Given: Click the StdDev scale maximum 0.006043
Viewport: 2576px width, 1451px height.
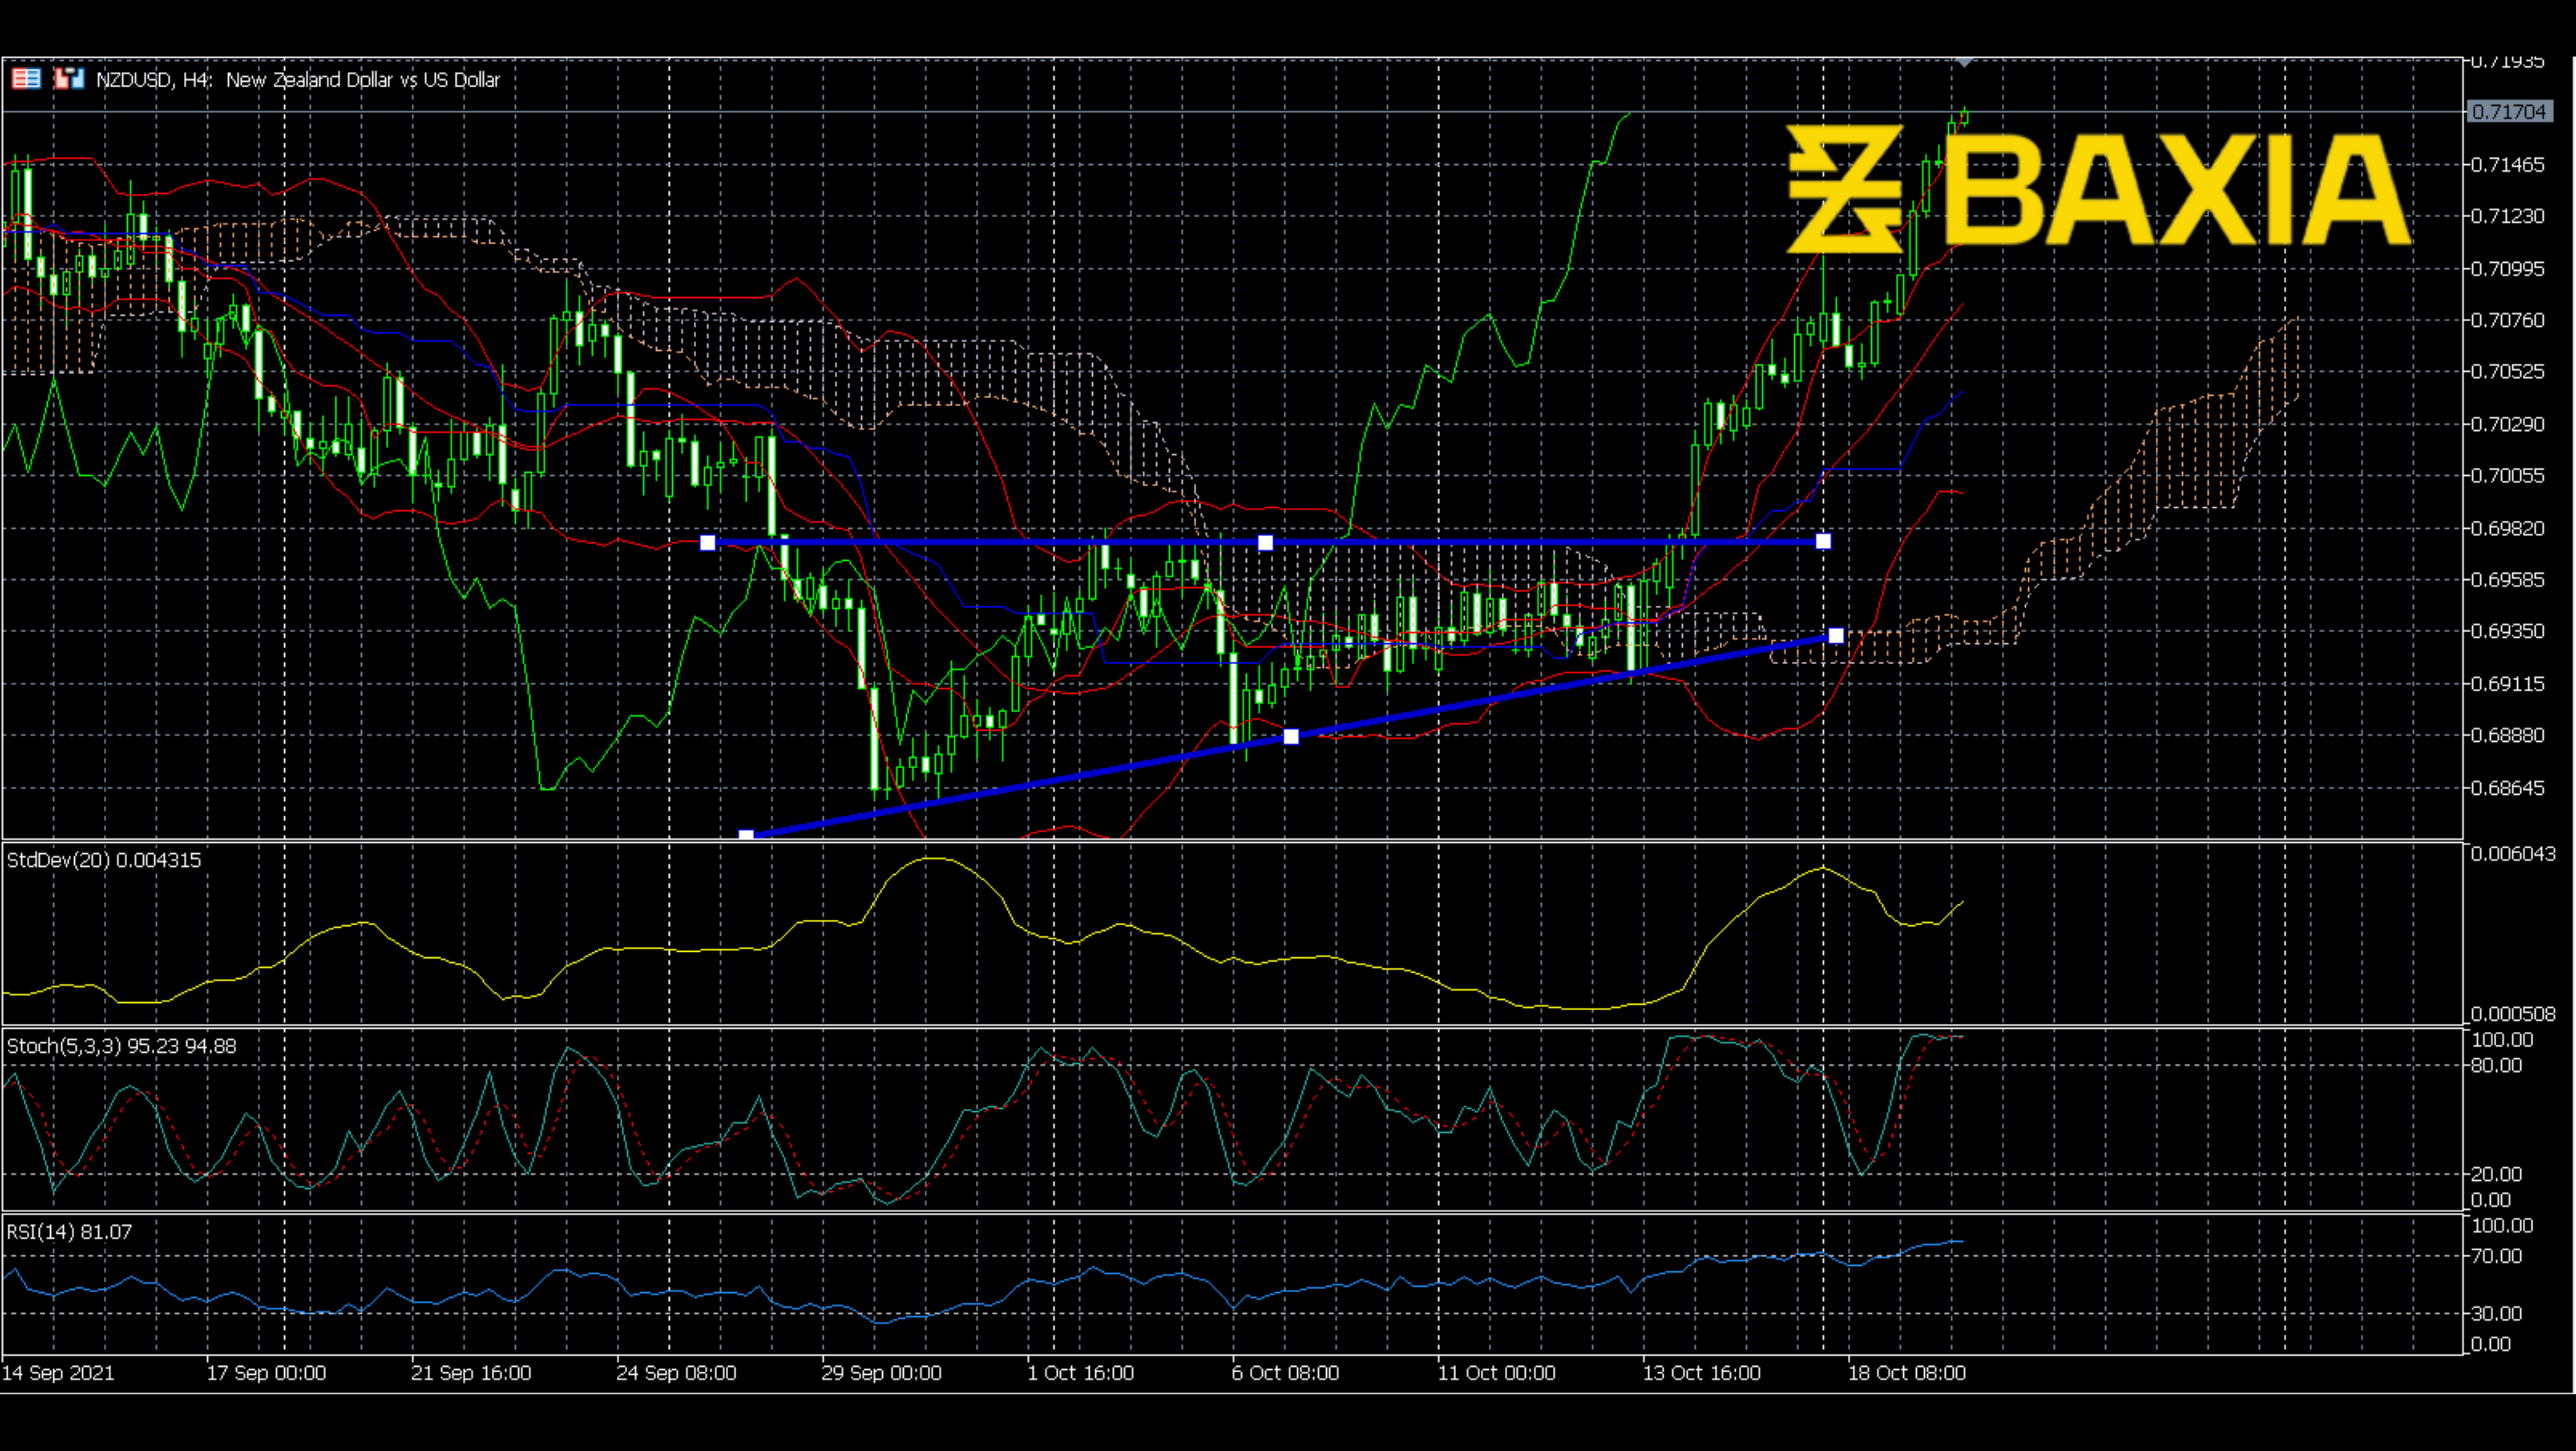Looking at the screenshot, I should point(2513,854).
